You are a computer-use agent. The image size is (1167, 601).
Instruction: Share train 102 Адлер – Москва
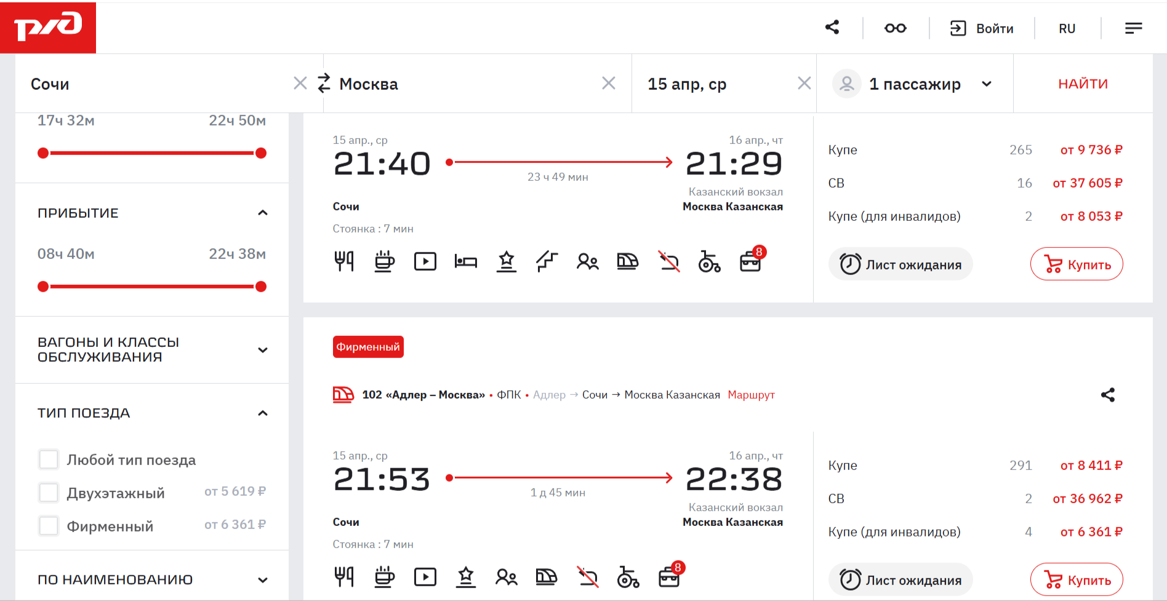pyautogui.click(x=1107, y=395)
